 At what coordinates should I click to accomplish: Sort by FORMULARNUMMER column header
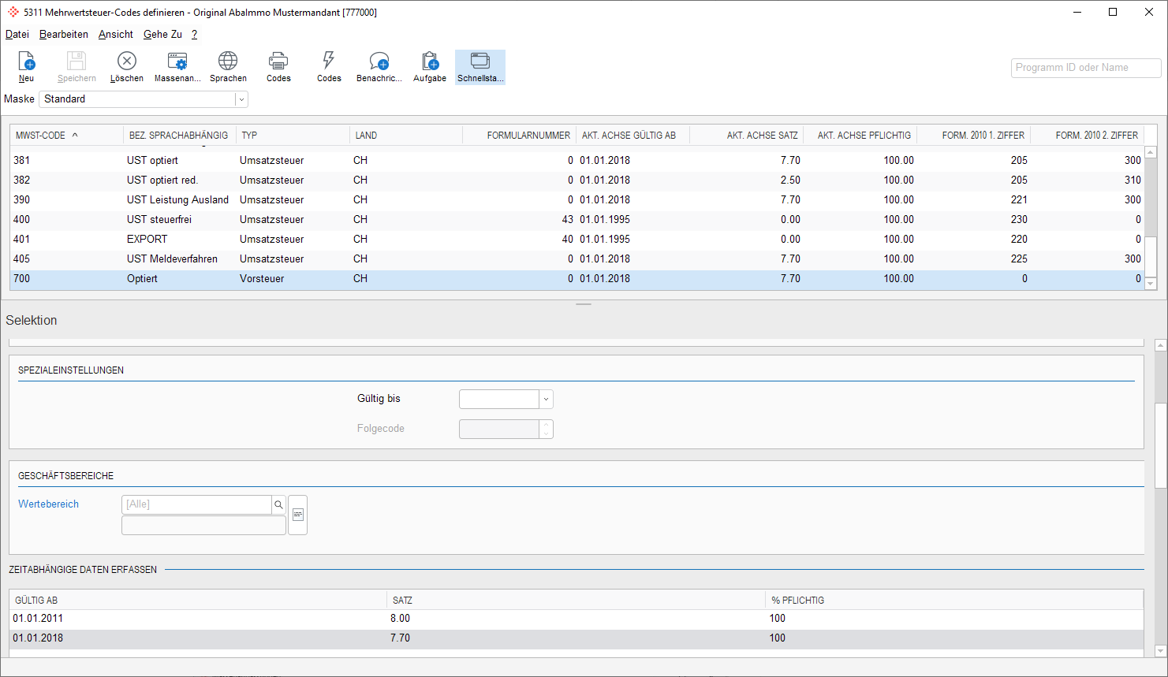[x=520, y=136]
